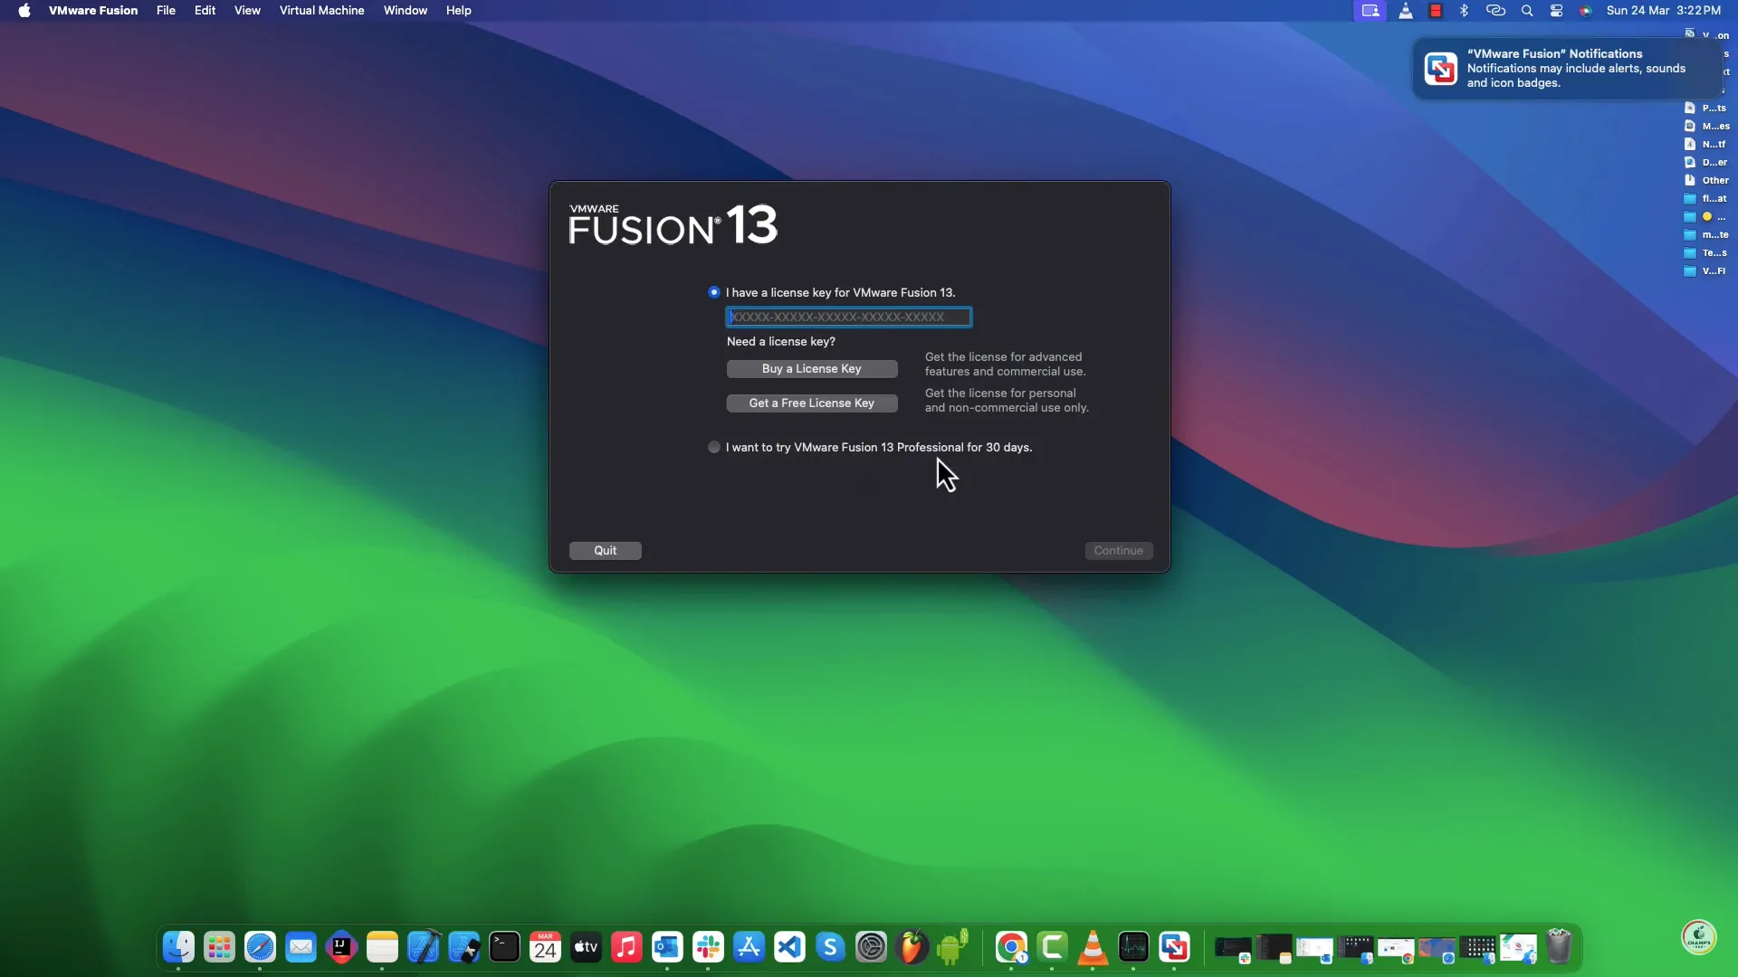Select the 'N...tf' file on the desktop
The height and width of the screenshot is (977, 1738).
tap(1705, 144)
